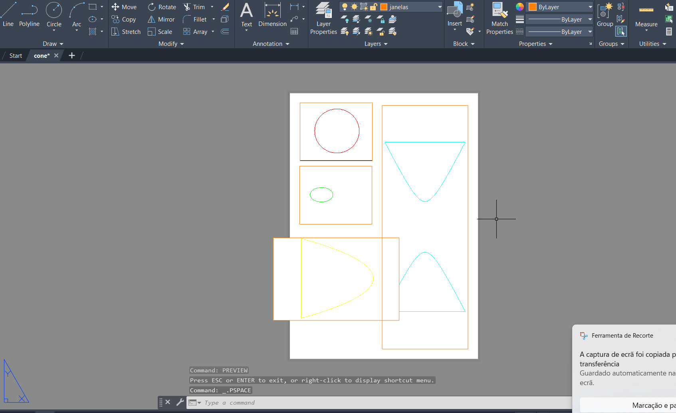Click the Erase tool icon

[x=225, y=7]
